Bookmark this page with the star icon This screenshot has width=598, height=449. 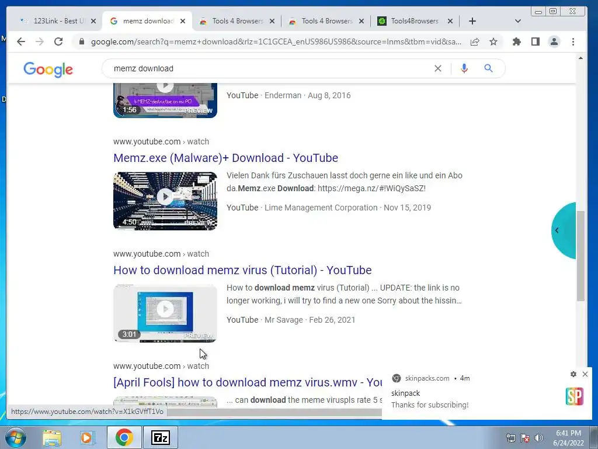click(493, 42)
